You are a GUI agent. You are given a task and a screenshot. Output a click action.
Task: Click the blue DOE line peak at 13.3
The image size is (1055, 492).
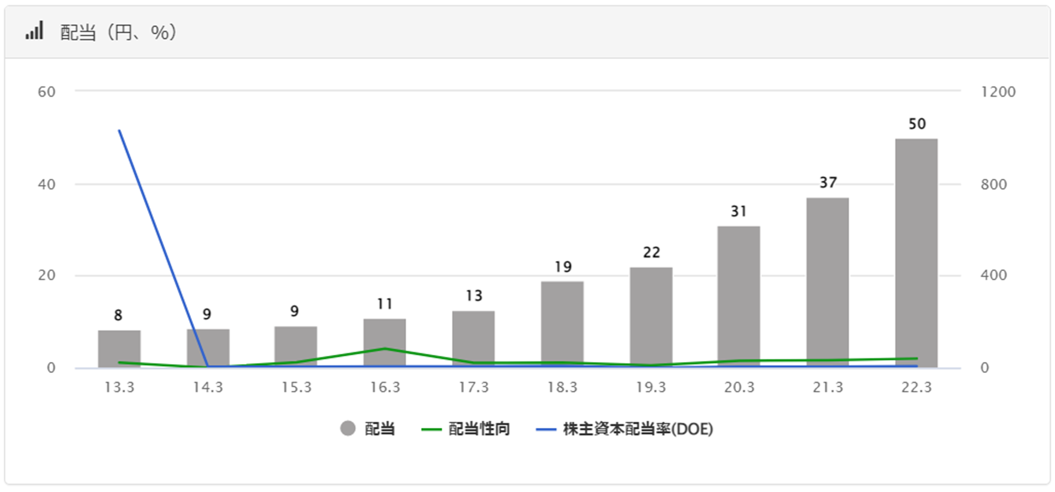[120, 131]
